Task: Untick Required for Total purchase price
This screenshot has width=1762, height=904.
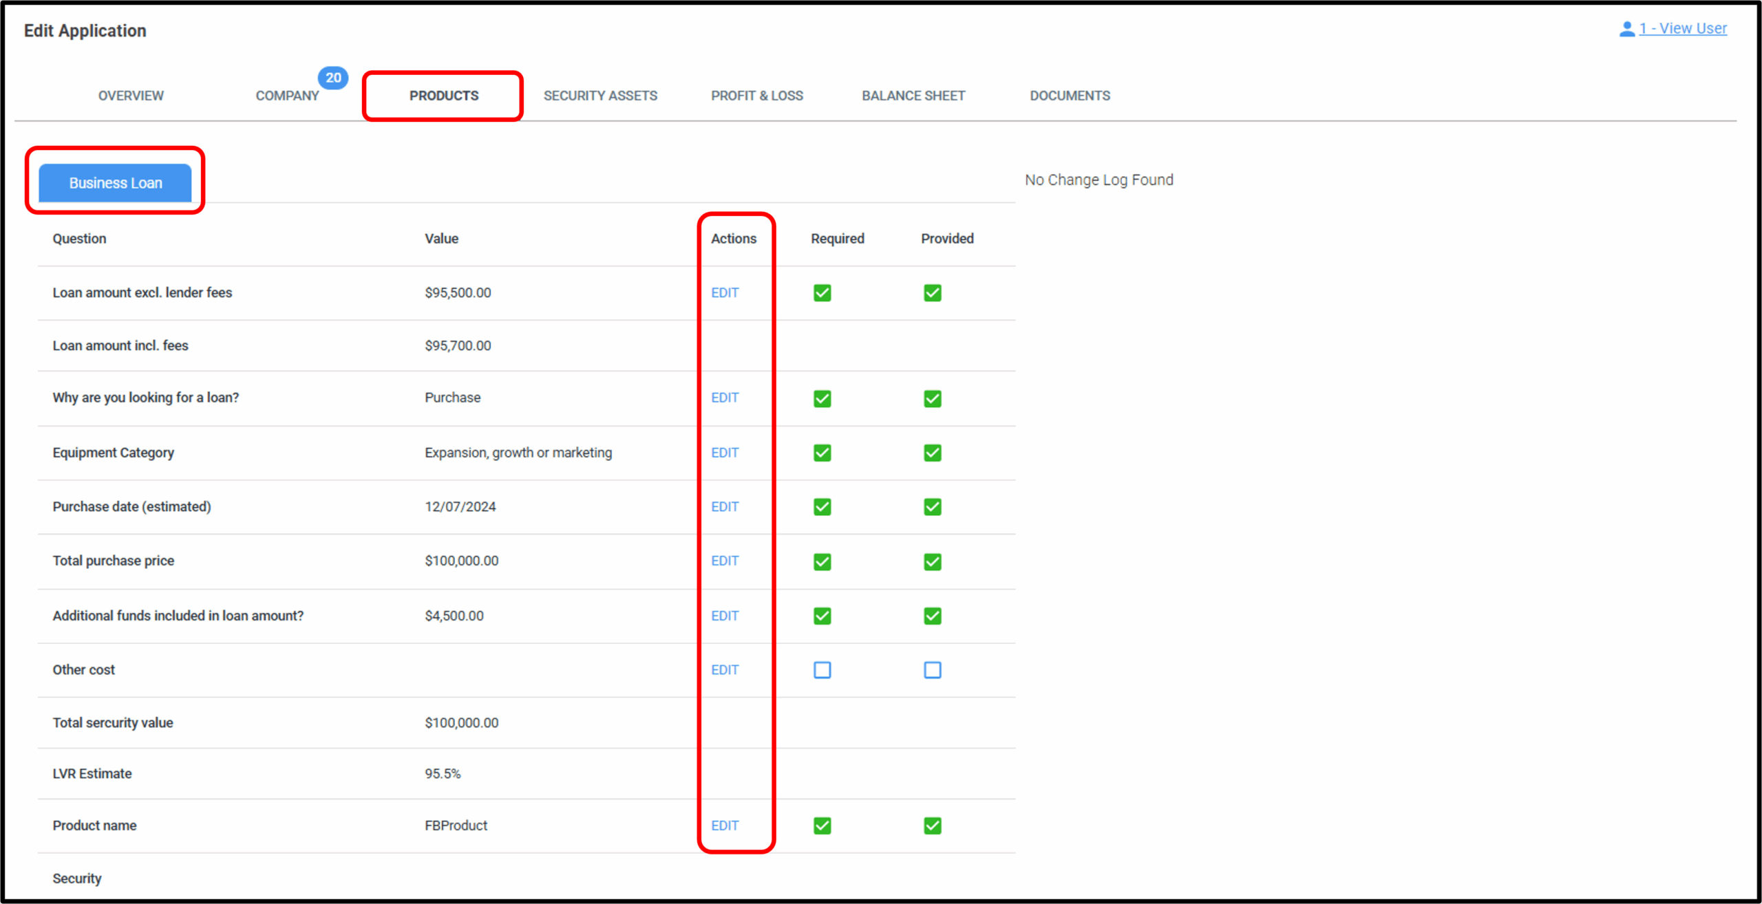Action: coord(822,562)
